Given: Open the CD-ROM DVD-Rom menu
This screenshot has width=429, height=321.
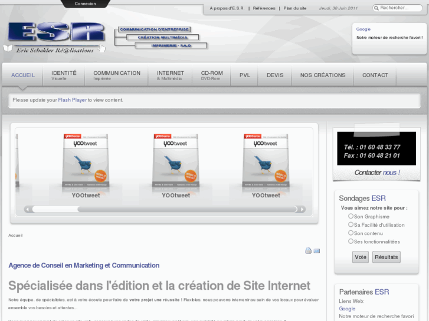Looking at the screenshot, I should (211, 75).
